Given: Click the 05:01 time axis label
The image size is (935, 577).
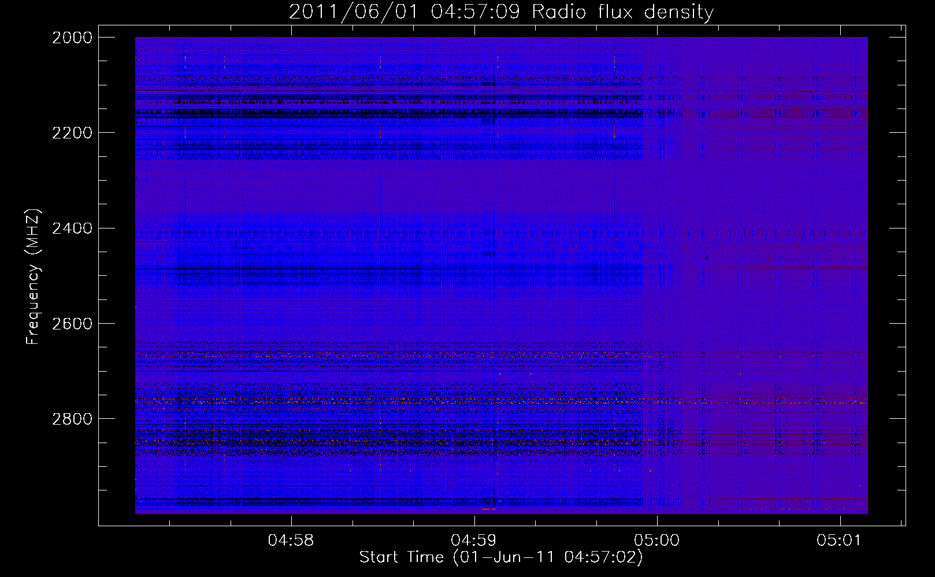Looking at the screenshot, I should coord(839,540).
